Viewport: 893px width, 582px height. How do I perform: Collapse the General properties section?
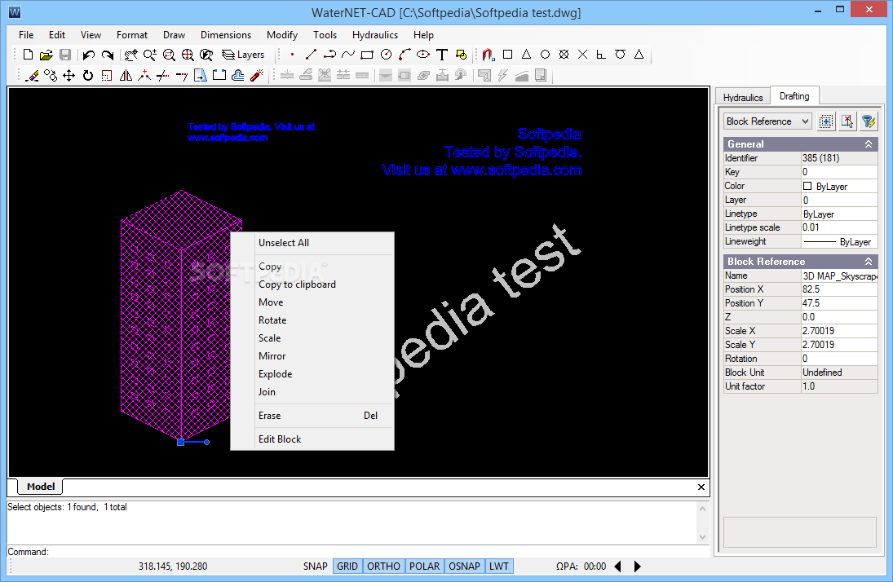click(x=869, y=144)
